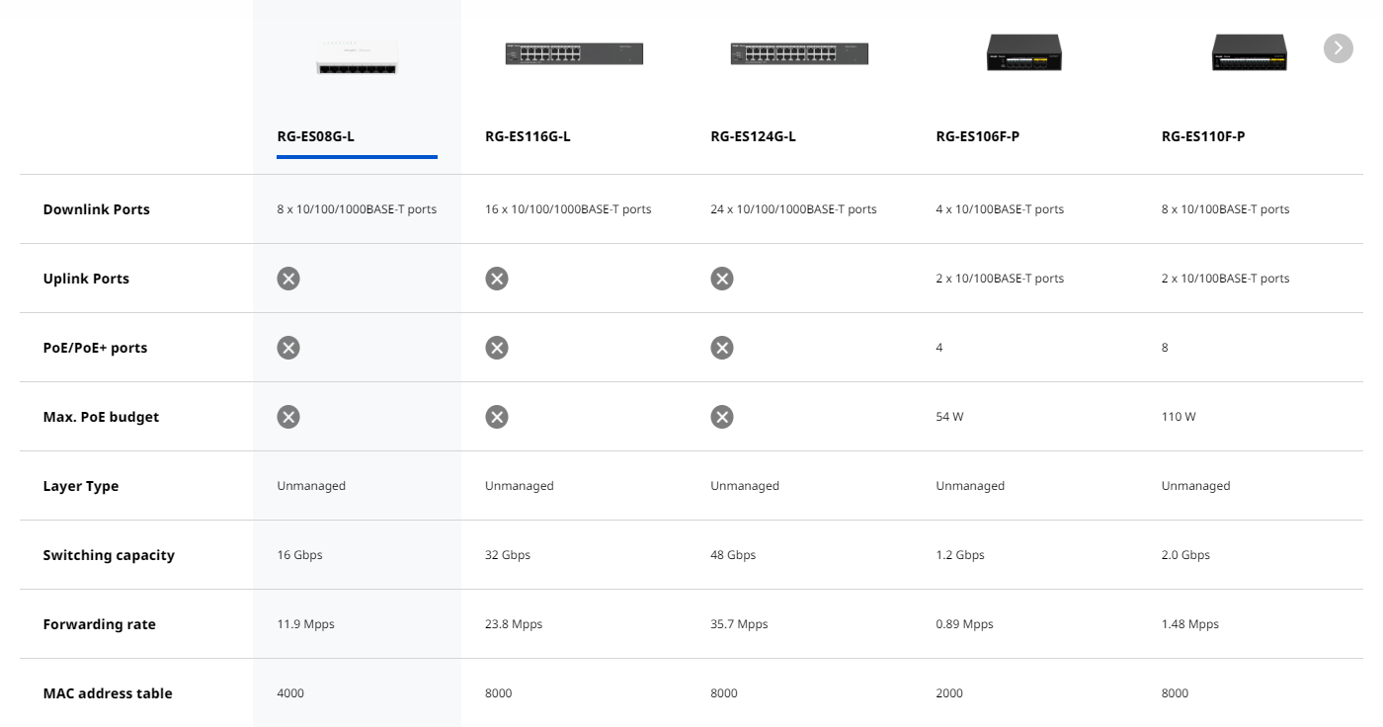Select the RG-ES106F-P model name

click(977, 136)
